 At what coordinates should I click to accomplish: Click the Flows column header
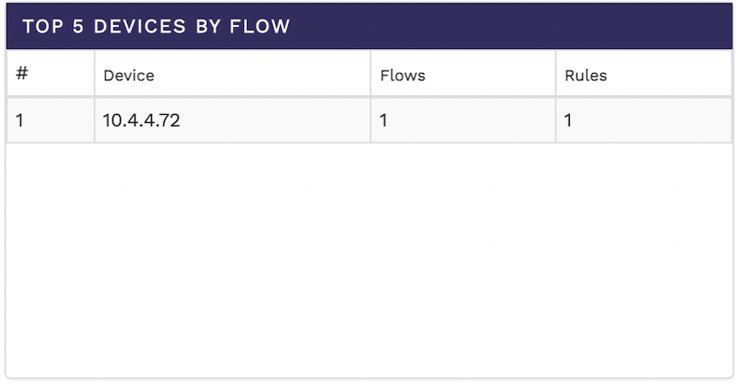[402, 75]
